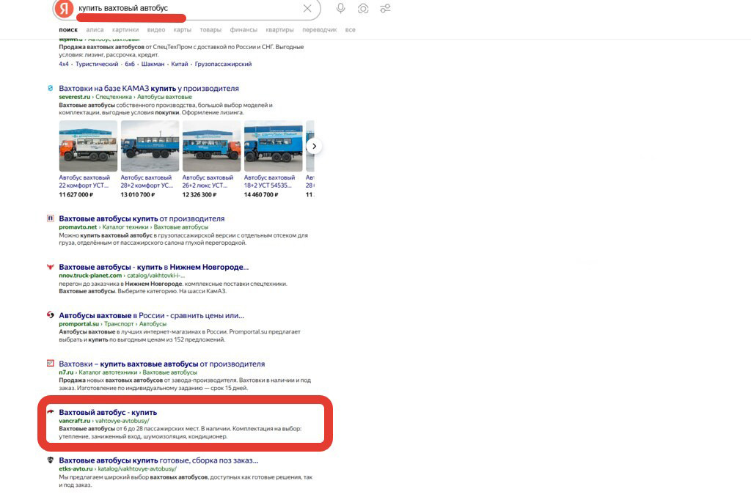Open image search camera icon

363,8
